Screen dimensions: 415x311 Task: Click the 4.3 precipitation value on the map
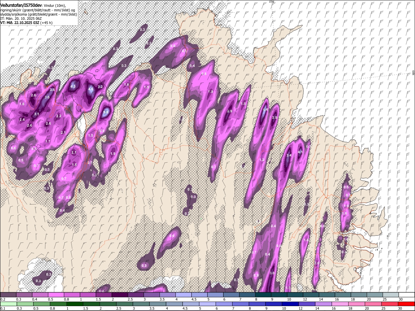[73, 86]
